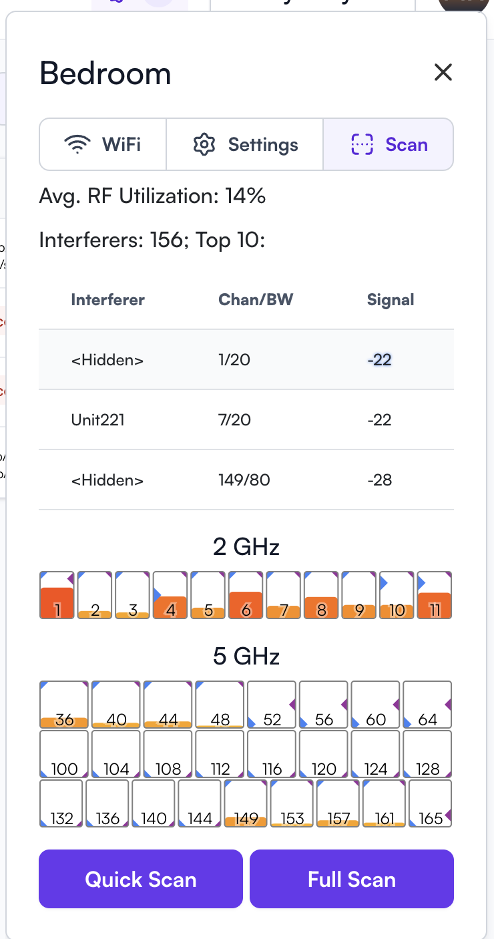The image size is (494, 939).
Task: Select 2 GHz channel 6 tile
Action: click(246, 595)
